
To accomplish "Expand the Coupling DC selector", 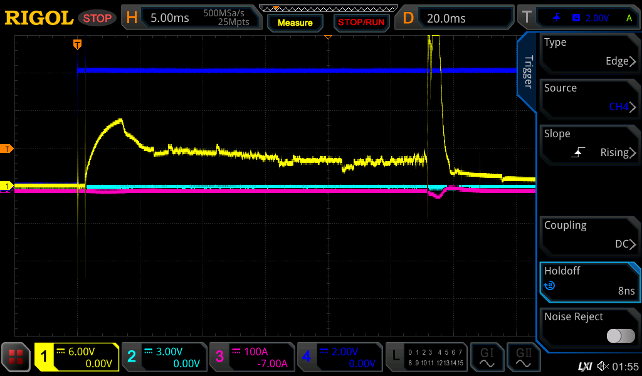I will (x=589, y=235).
